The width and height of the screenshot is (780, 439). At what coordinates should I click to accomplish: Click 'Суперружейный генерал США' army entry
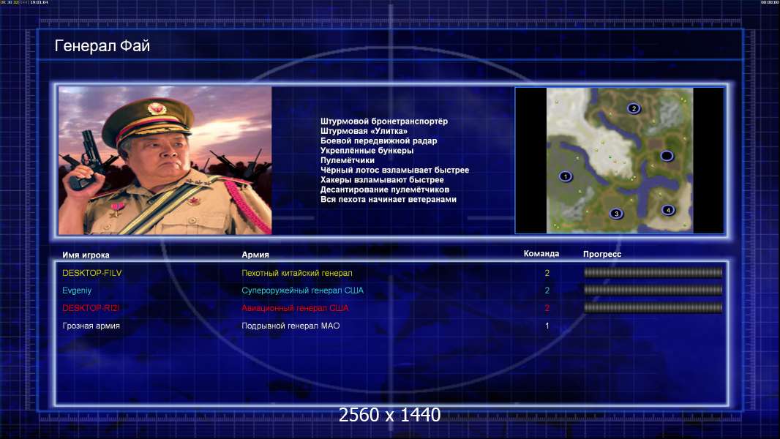(302, 290)
